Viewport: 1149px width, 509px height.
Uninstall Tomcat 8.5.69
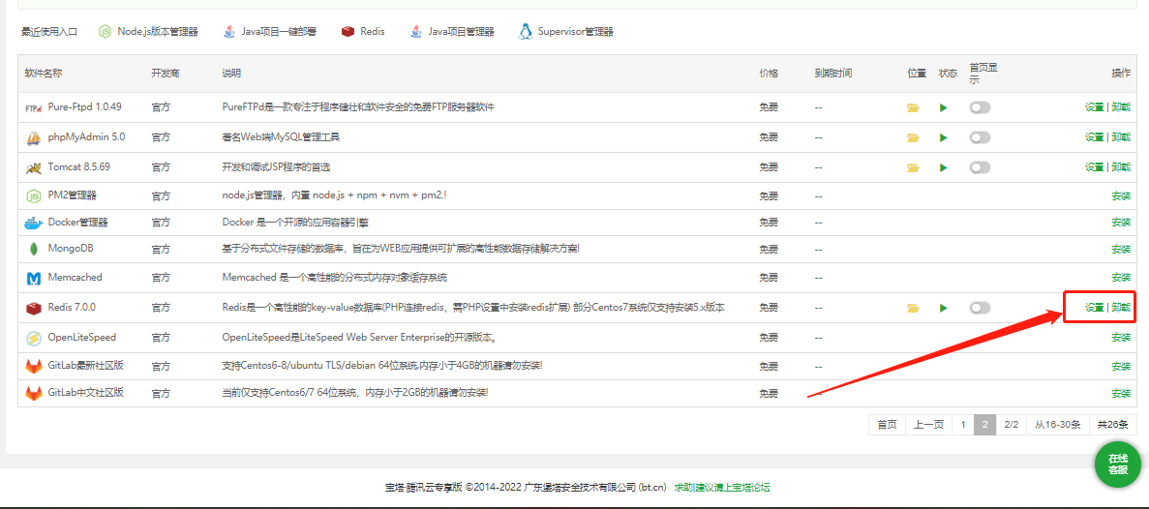pyautogui.click(x=1120, y=167)
